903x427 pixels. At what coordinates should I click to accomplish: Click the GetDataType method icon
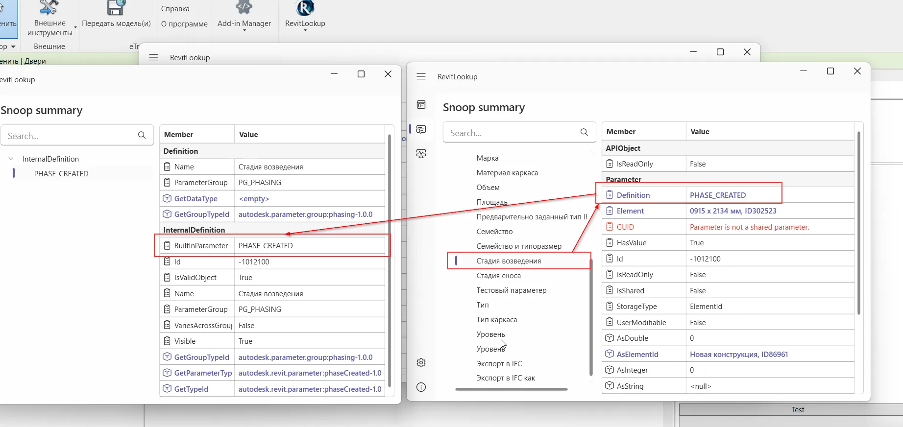(x=167, y=198)
